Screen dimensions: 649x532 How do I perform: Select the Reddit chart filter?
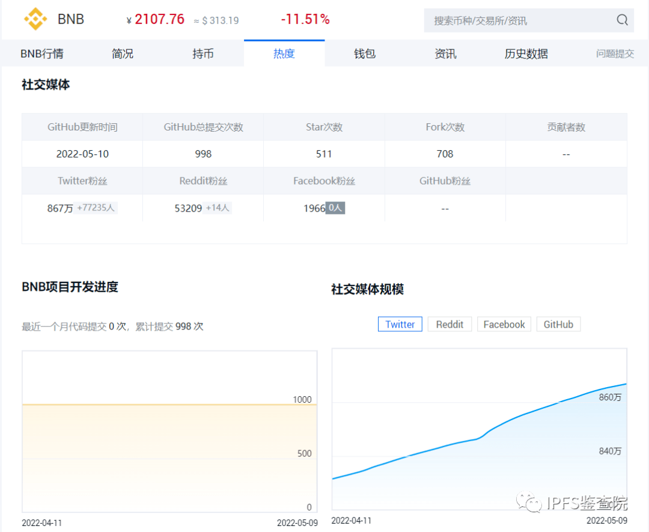(449, 325)
